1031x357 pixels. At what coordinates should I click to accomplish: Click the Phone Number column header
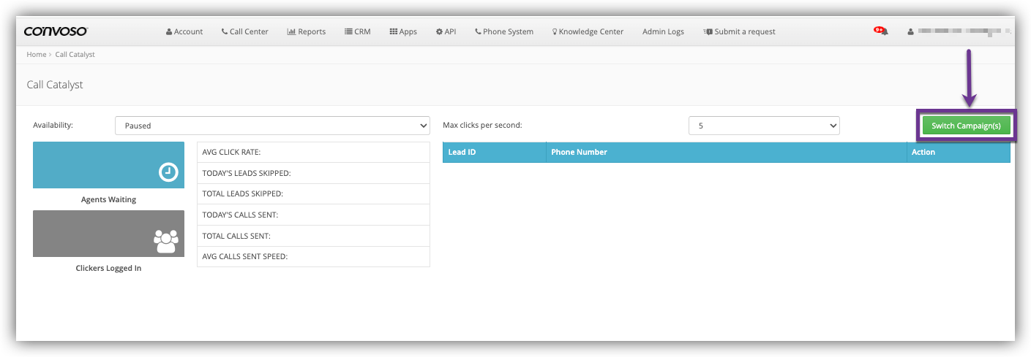[726, 152]
